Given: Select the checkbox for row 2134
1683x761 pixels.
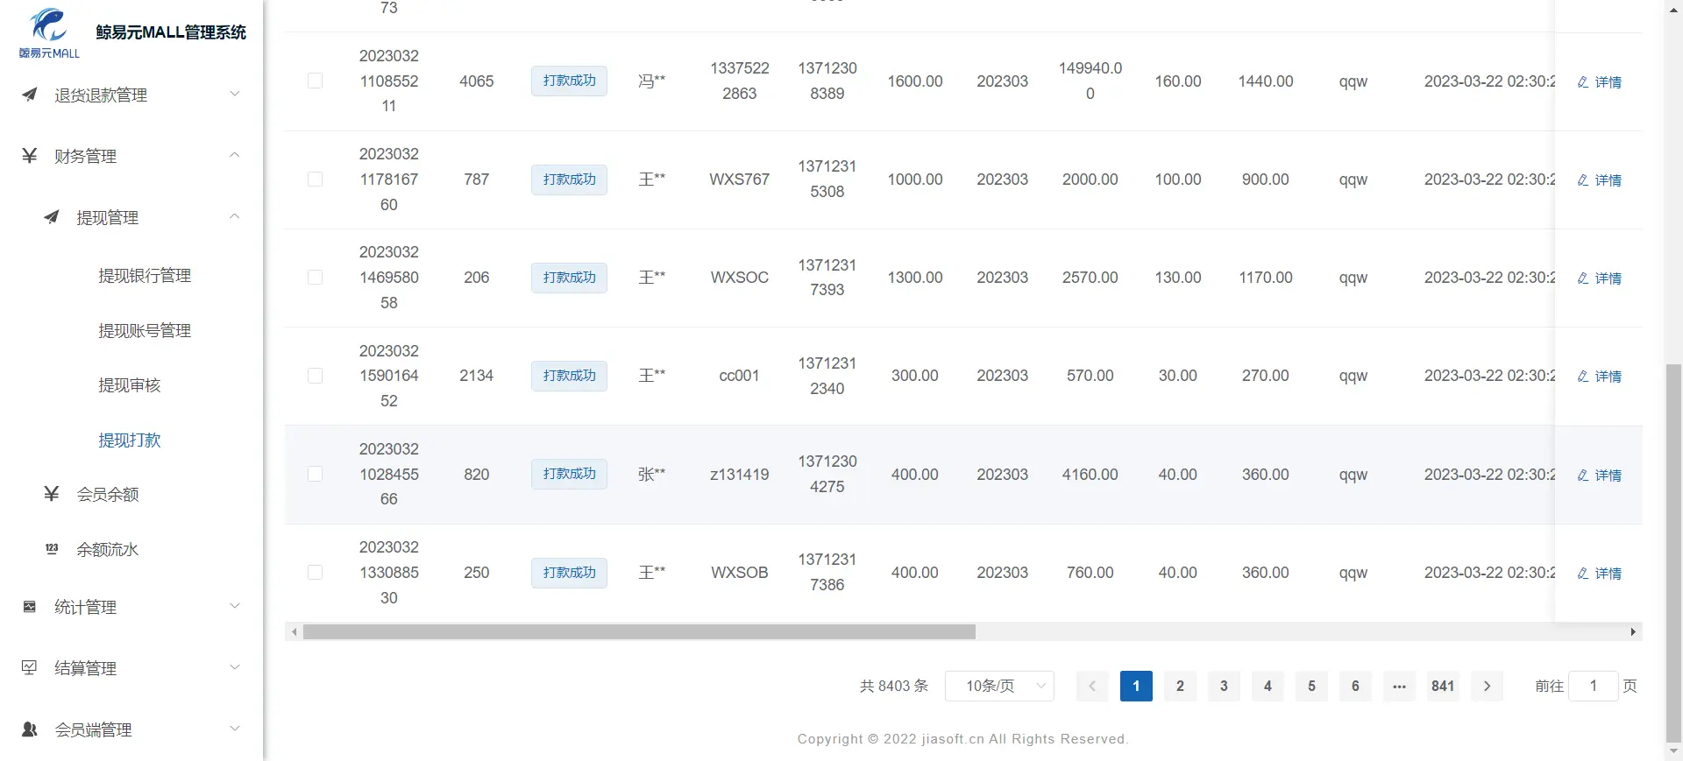Looking at the screenshot, I should pyautogui.click(x=315, y=375).
